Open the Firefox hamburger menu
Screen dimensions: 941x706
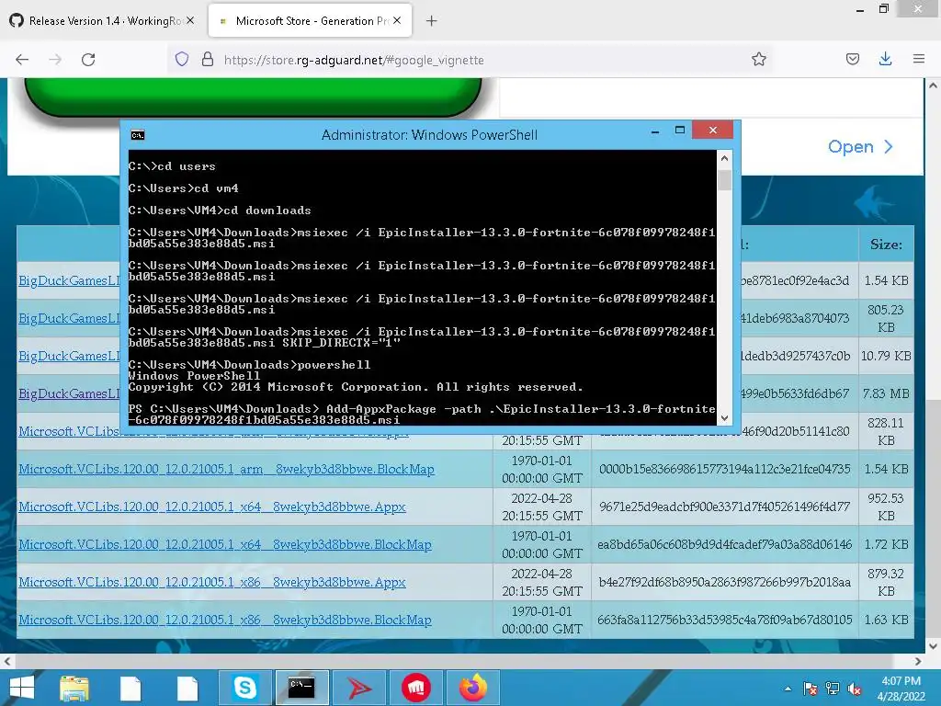(x=918, y=60)
